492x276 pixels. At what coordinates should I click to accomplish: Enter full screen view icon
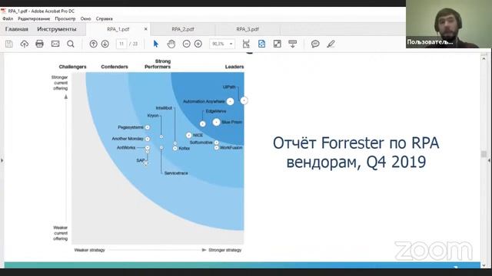[277, 44]
